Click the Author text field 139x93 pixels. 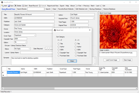pyautogui.click(x=82, y=14)
